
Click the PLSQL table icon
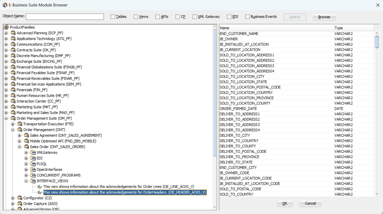point(33,164)
